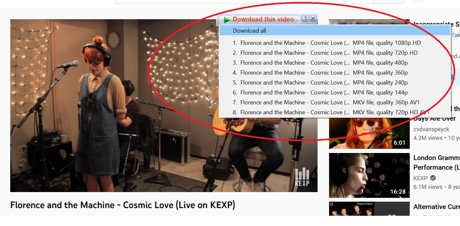Choose MP4 file quality 720p HD option
Viewport: 460px width, 226px height.
335,53
